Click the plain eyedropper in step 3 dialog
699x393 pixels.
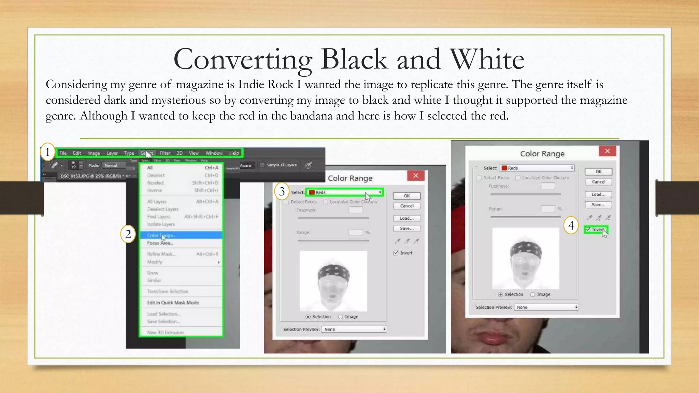(x=398, y=241)
